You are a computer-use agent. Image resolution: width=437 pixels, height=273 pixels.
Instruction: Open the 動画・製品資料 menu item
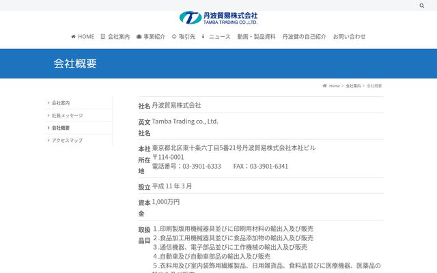click(256, 36)
